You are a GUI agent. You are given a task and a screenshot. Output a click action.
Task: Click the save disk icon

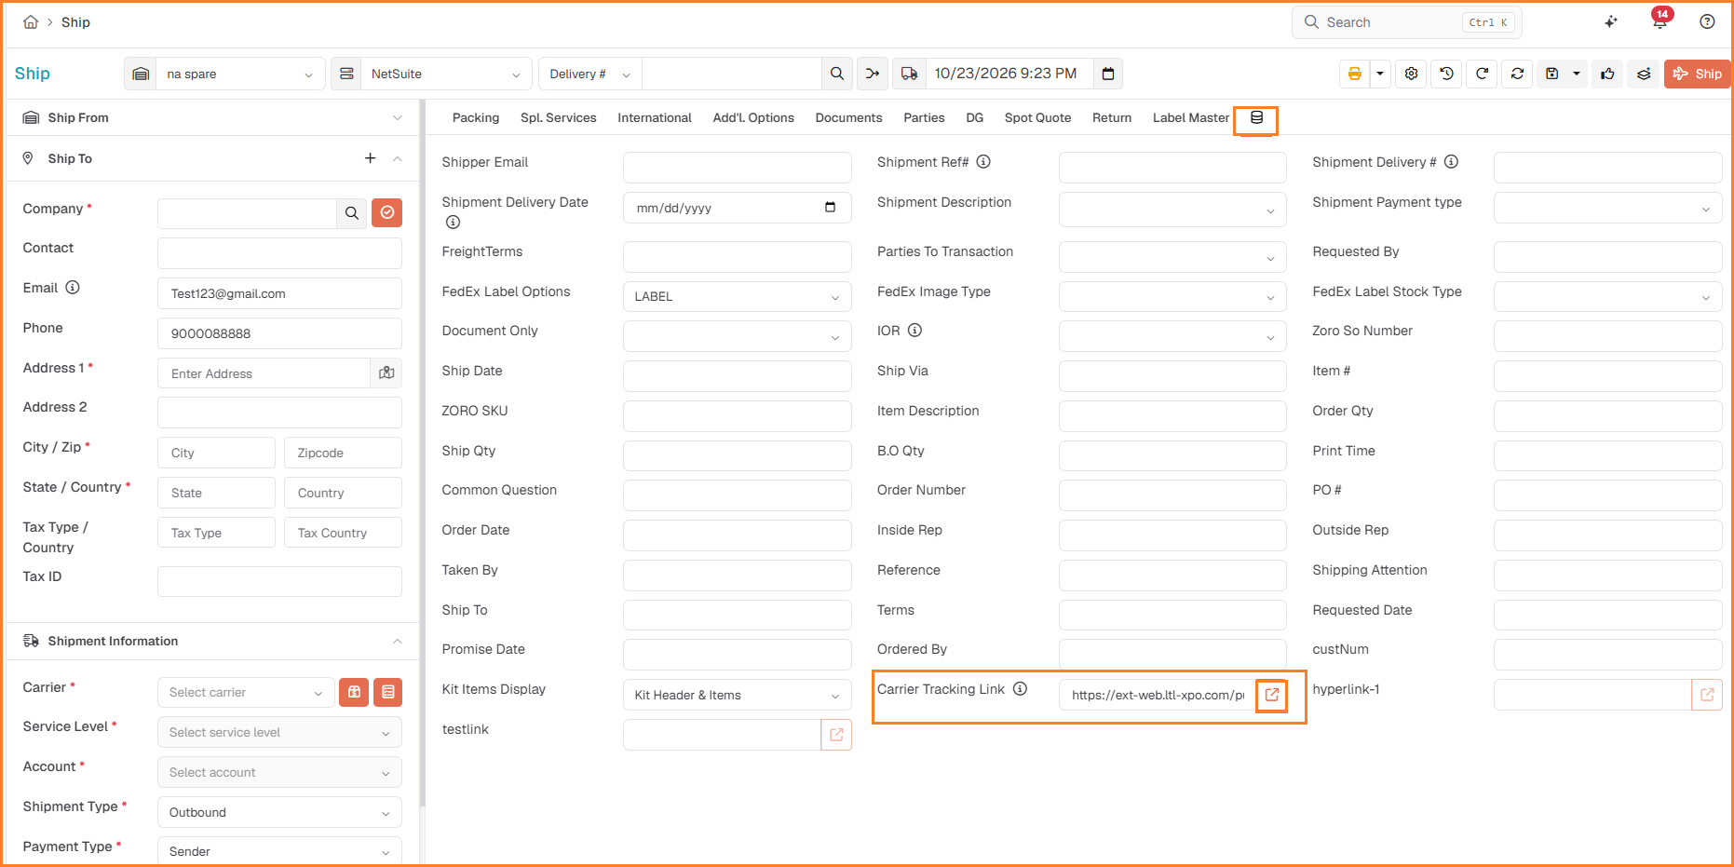coord(1552,74)
